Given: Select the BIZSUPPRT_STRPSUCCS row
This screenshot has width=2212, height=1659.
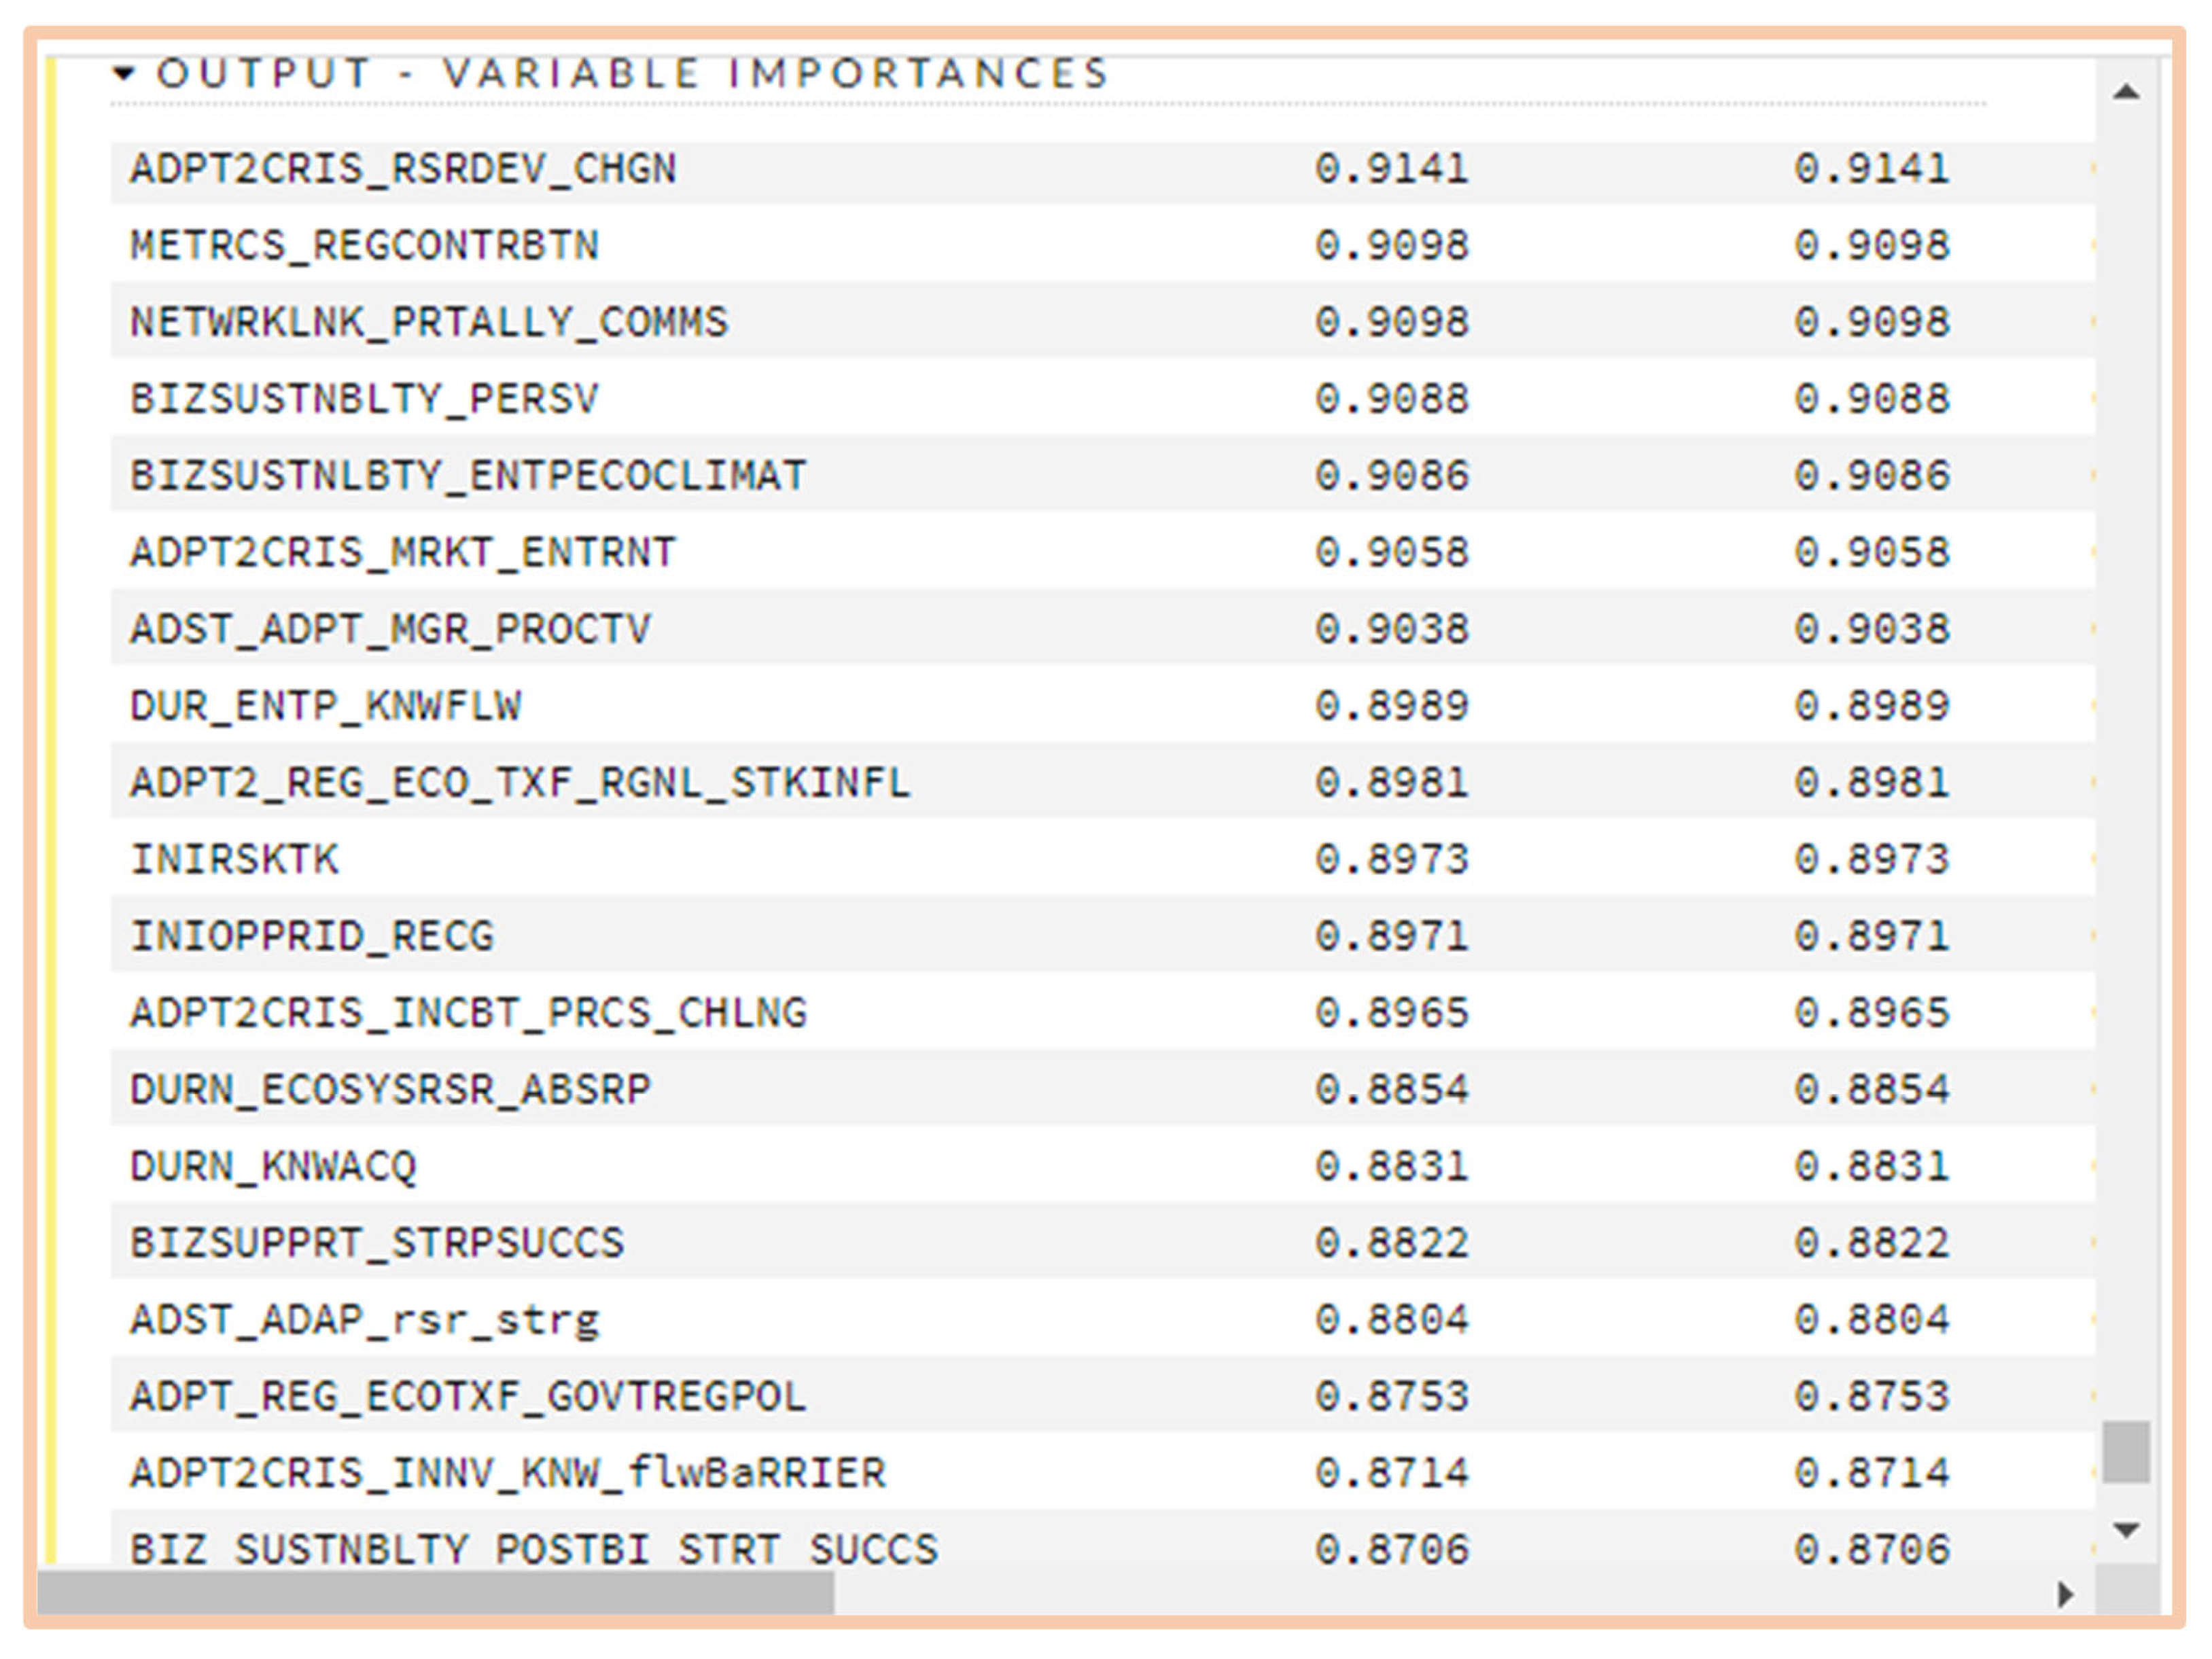Looking at the screenshot, I should (377, 1243).
